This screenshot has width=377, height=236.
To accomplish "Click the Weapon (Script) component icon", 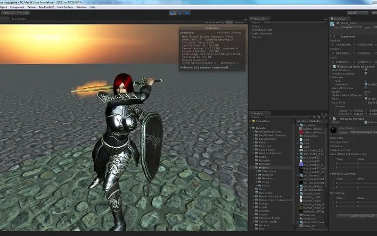I will pyautogui.click(x=334, y=119).
